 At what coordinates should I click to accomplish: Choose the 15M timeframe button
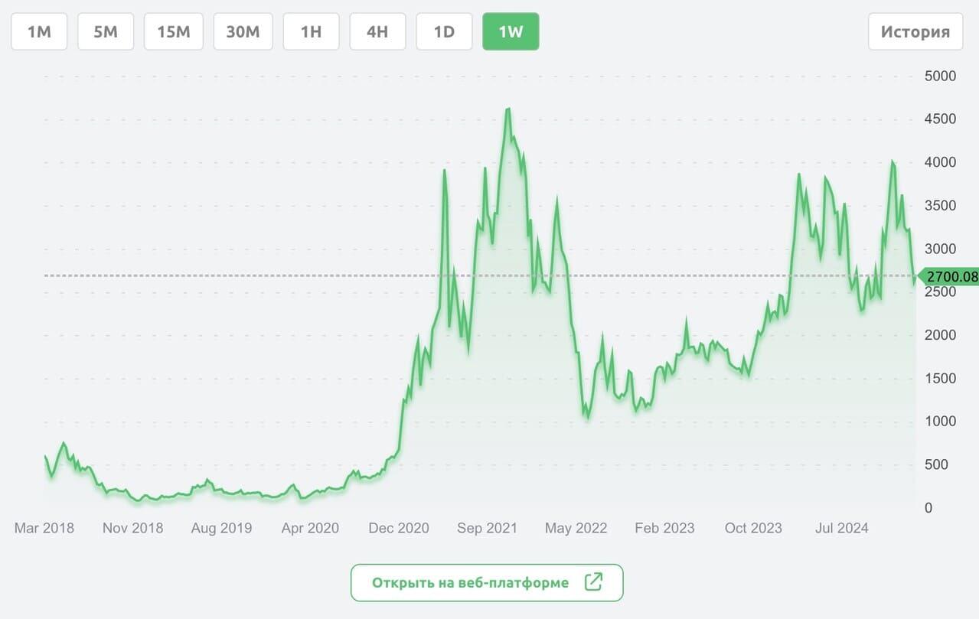[173, 31]
